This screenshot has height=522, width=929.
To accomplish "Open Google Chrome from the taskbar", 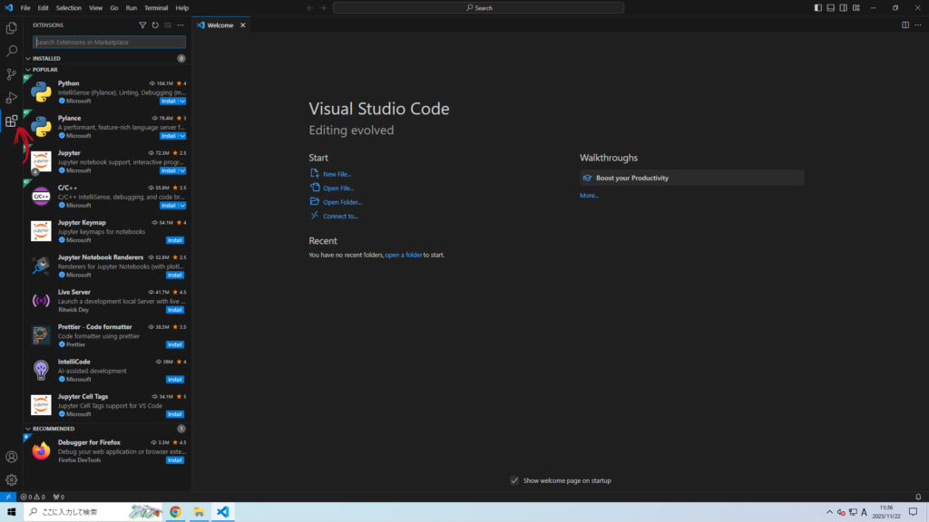I will [x=175, y=512].
